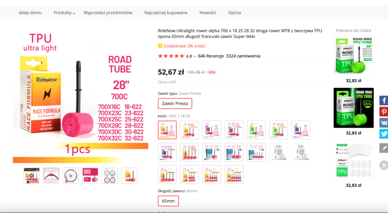Click the Długość zaworu label

point(172,191)
